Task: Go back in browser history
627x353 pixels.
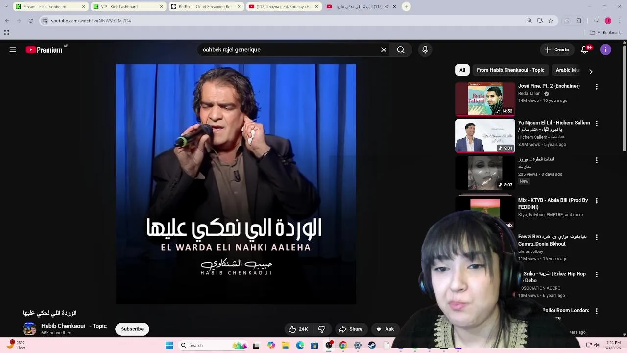Action: [x=7, y=21]
